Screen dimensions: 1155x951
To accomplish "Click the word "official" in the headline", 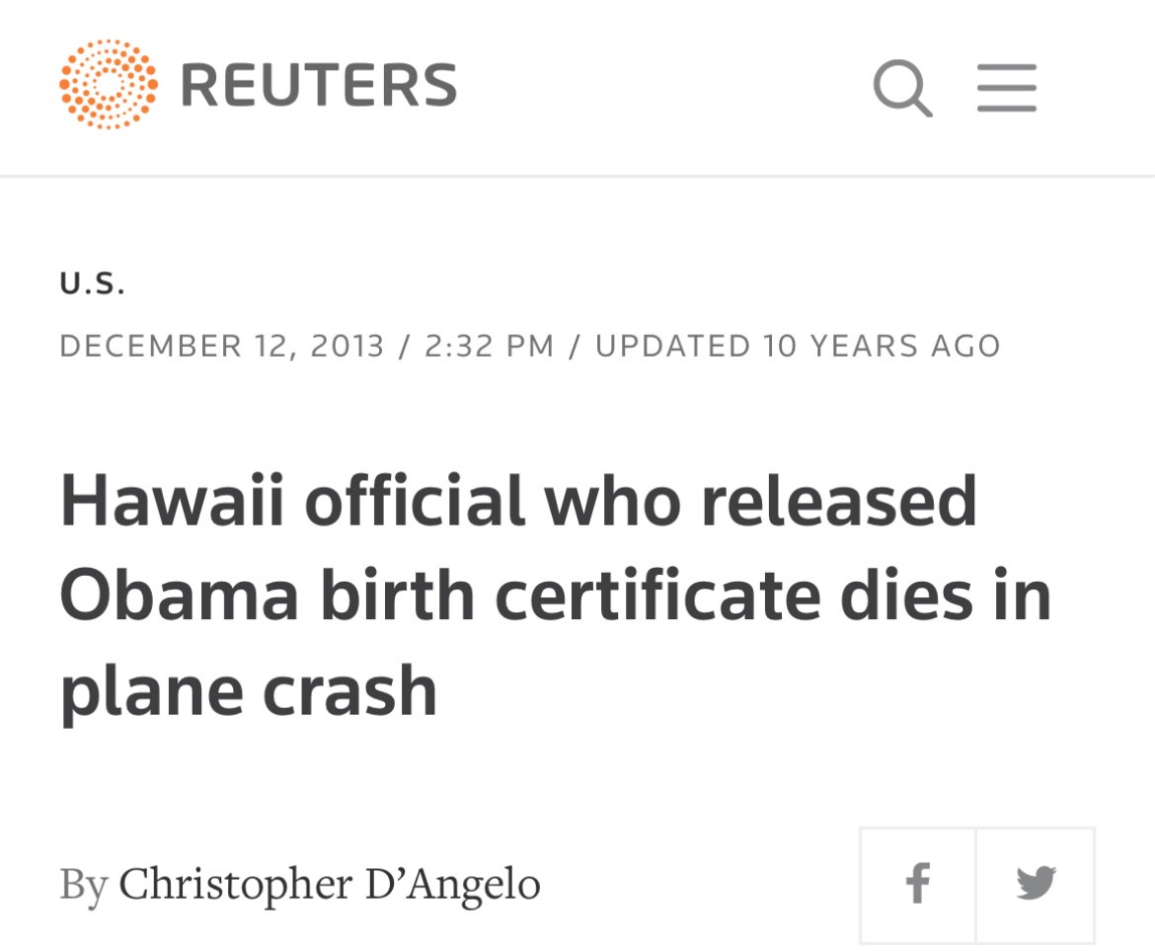I will (415, 502).
